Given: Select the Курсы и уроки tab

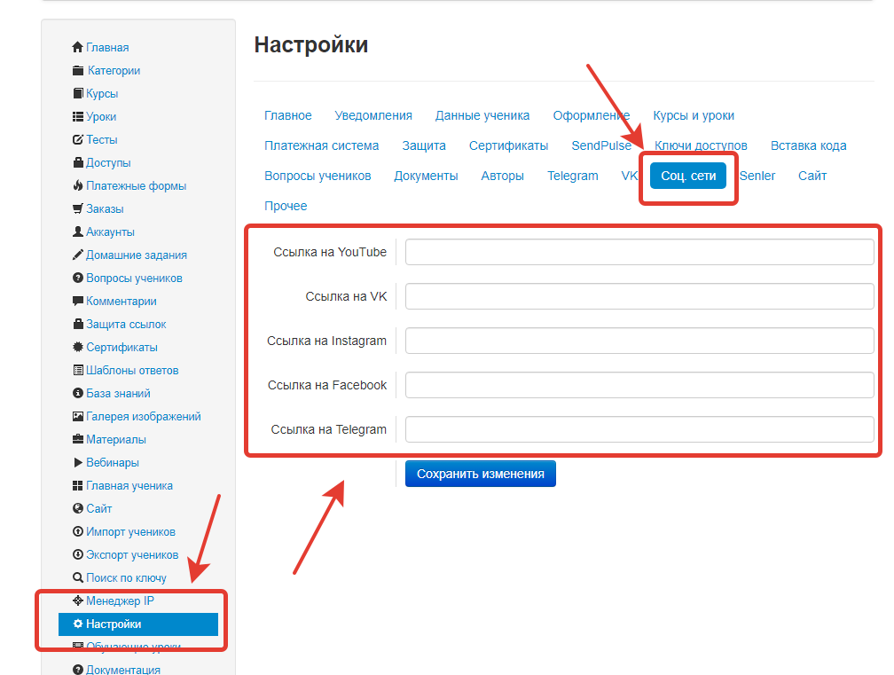Looking at the screenshot, I should click(694, 115).
